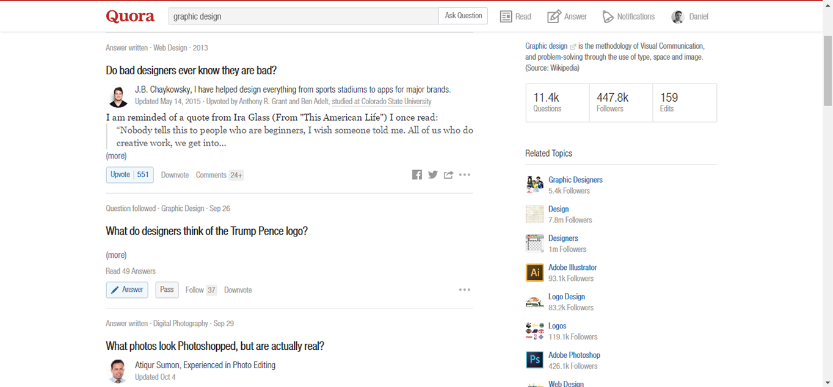View 159 Edits stat
The height and width of the screenshot is (387, 833).
(685, 103)
